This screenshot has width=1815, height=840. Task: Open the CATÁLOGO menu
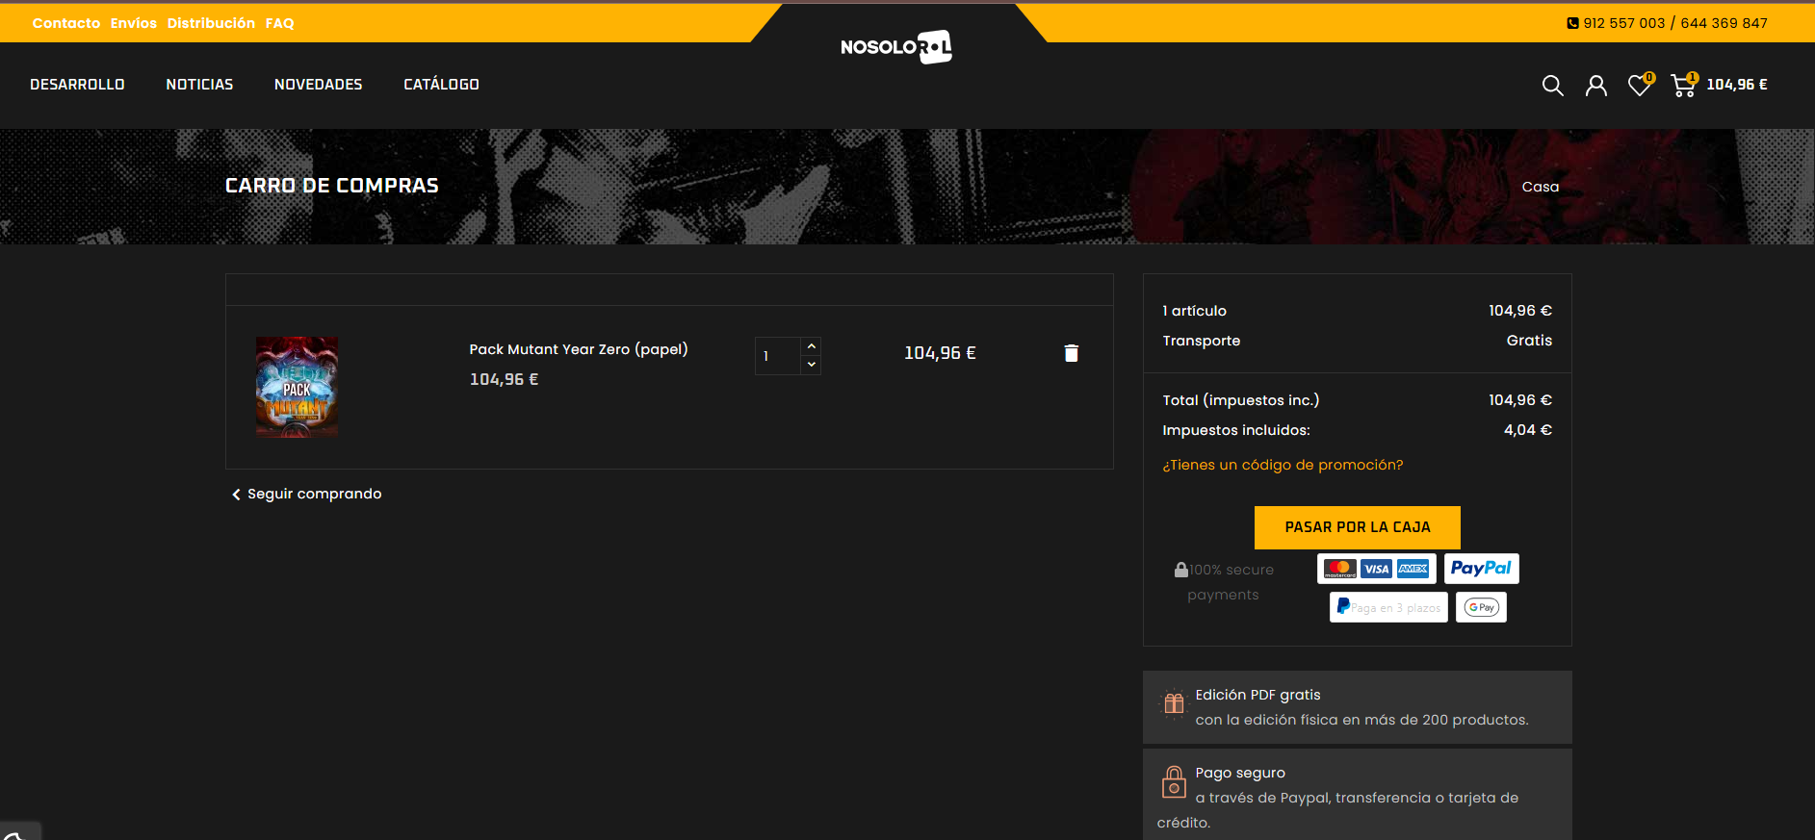pyautogui.click(x=441, y=85)
